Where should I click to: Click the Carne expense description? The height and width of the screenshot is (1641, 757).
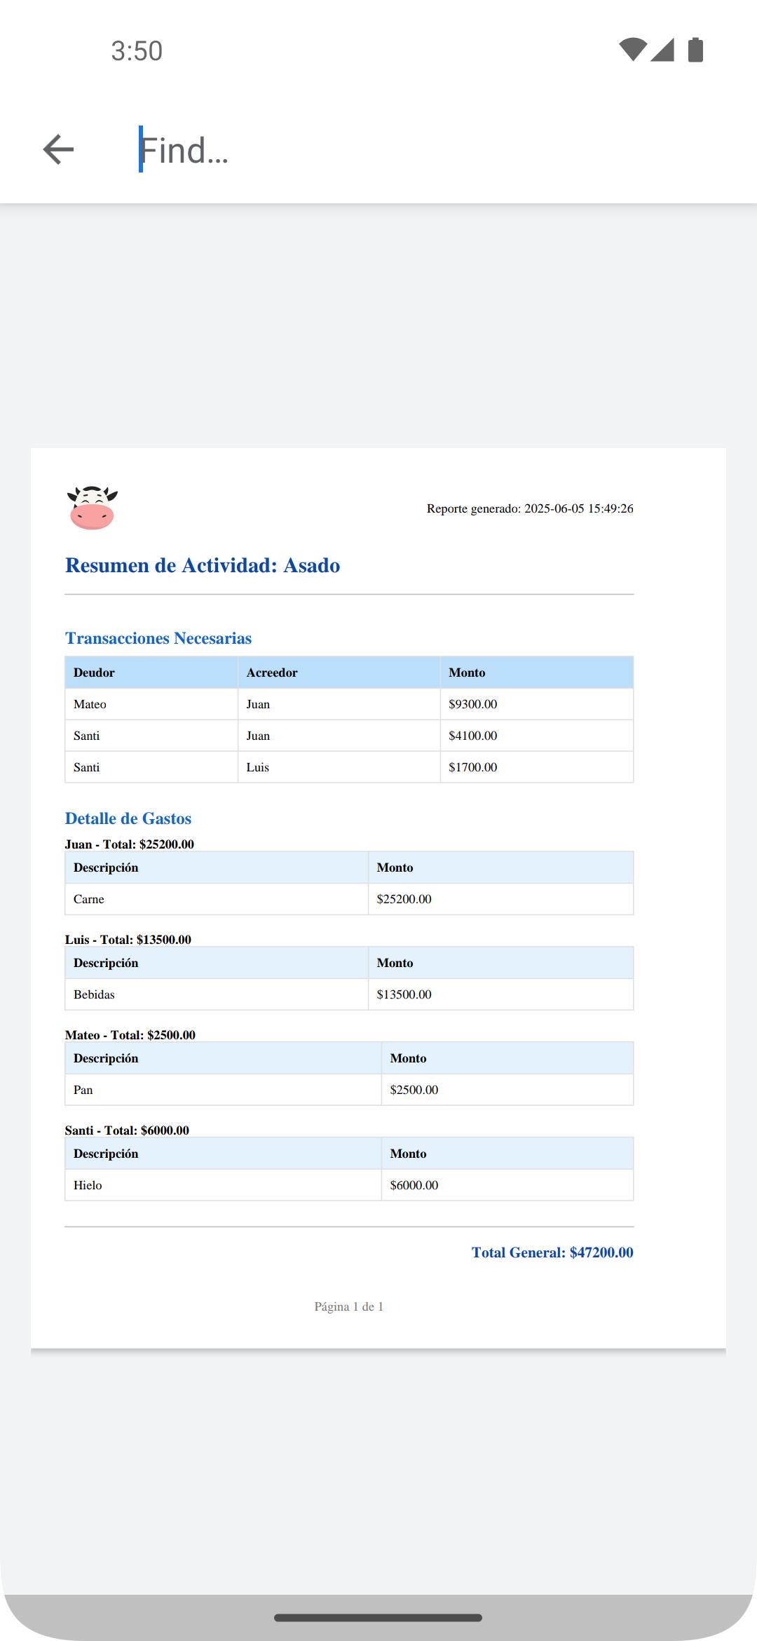click(89, 899)
